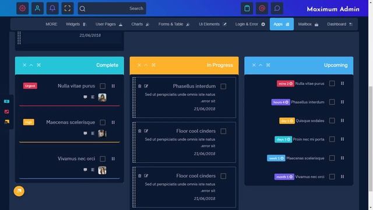The image size is (373, 210).
Task: Check the Nulla vitae purus box in Upcoming
Action: click(x=332, y=83)
